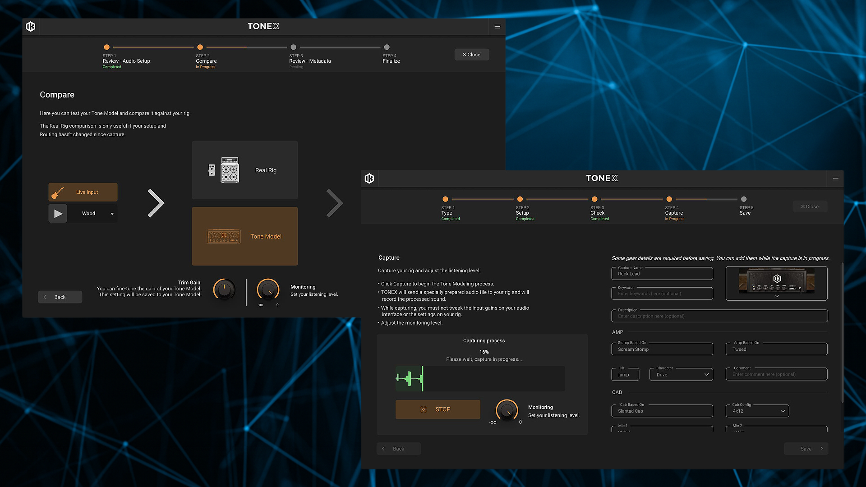Screen dimensions: 866x487
Task: Click Close in the Capture window
Action: pyautogui.click(x=810, y=207)
